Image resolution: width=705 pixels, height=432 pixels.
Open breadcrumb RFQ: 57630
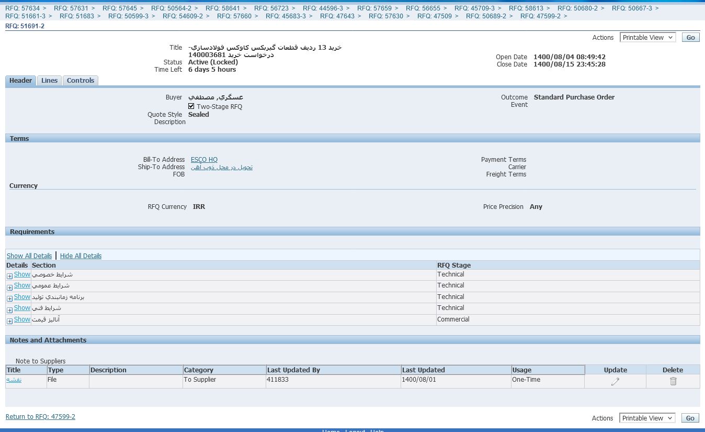386,16
